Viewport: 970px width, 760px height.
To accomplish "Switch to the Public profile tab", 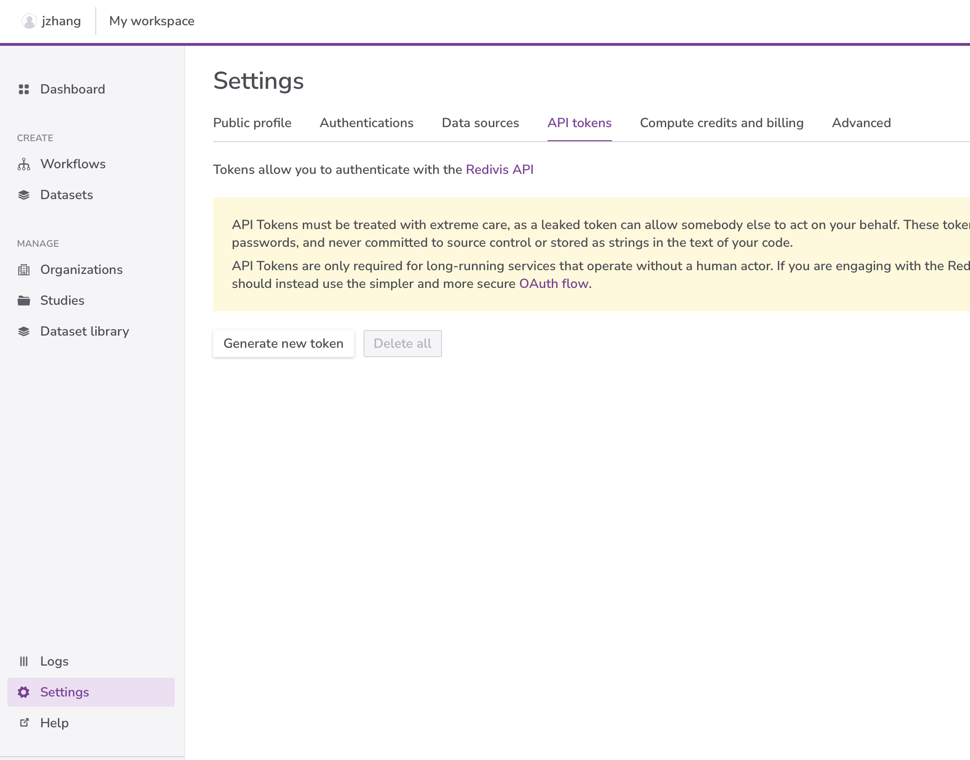I will point(252,123).
